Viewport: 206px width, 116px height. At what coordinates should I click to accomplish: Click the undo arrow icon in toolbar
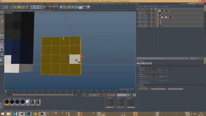click(3, 7)
